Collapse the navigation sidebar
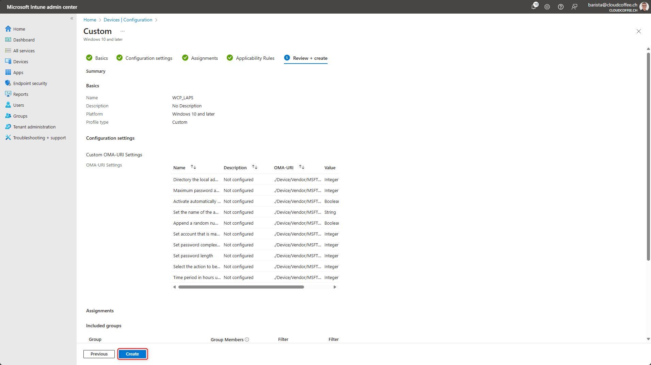Image resolution: width=651 pixels, height=365 pixels. click(x=72, y=18)
